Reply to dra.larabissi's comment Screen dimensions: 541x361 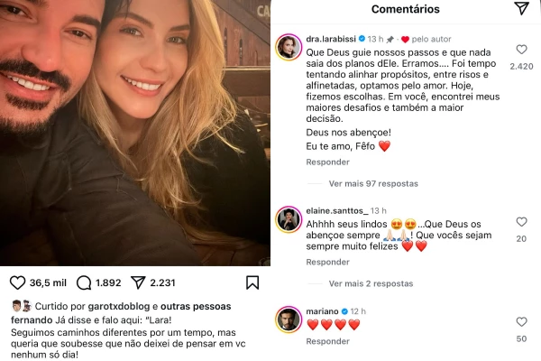pos(328,162)
